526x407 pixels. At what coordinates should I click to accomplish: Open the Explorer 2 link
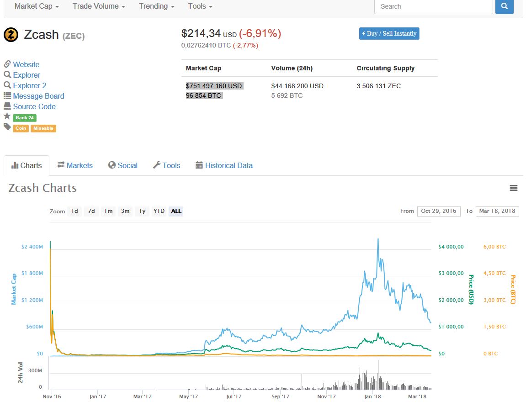pos(29,85)
